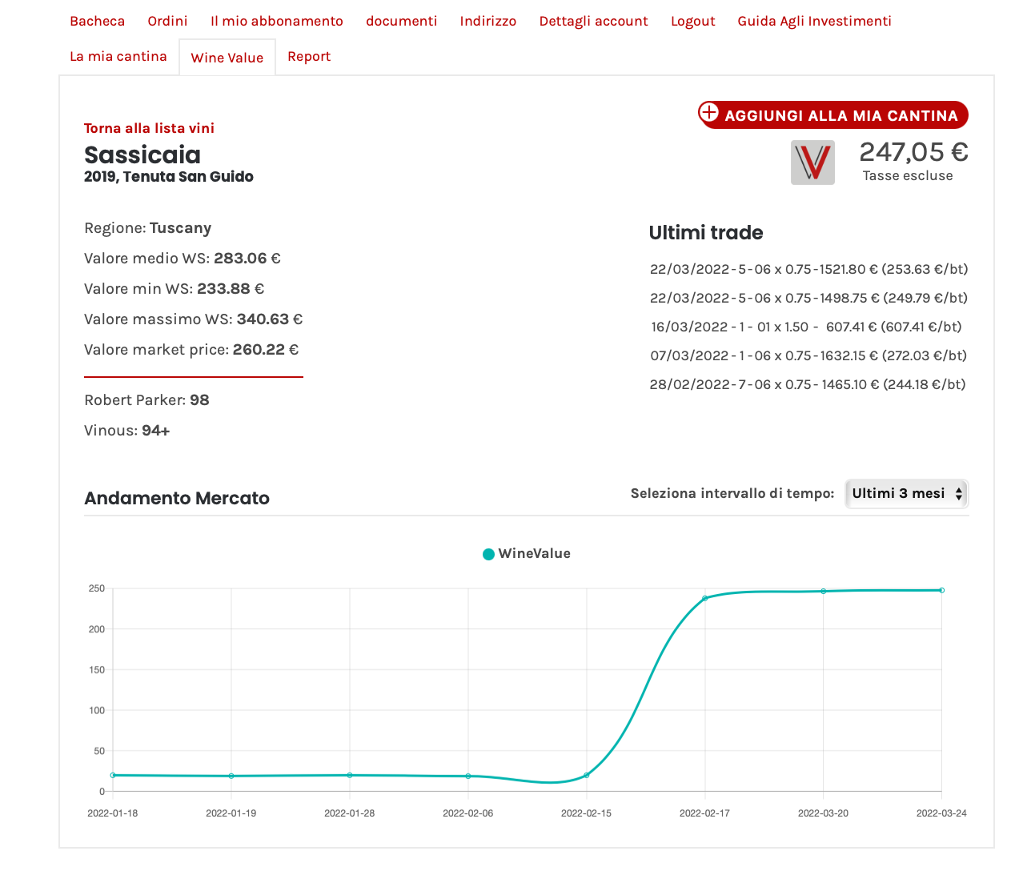Click the chart data point for 2022-02-06
Screen dimensions: 1031x879
click(x=468, y=776)
